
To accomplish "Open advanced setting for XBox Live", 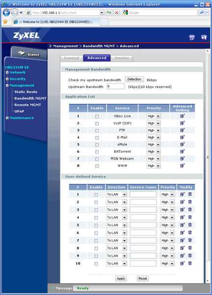I will point(182,116).
